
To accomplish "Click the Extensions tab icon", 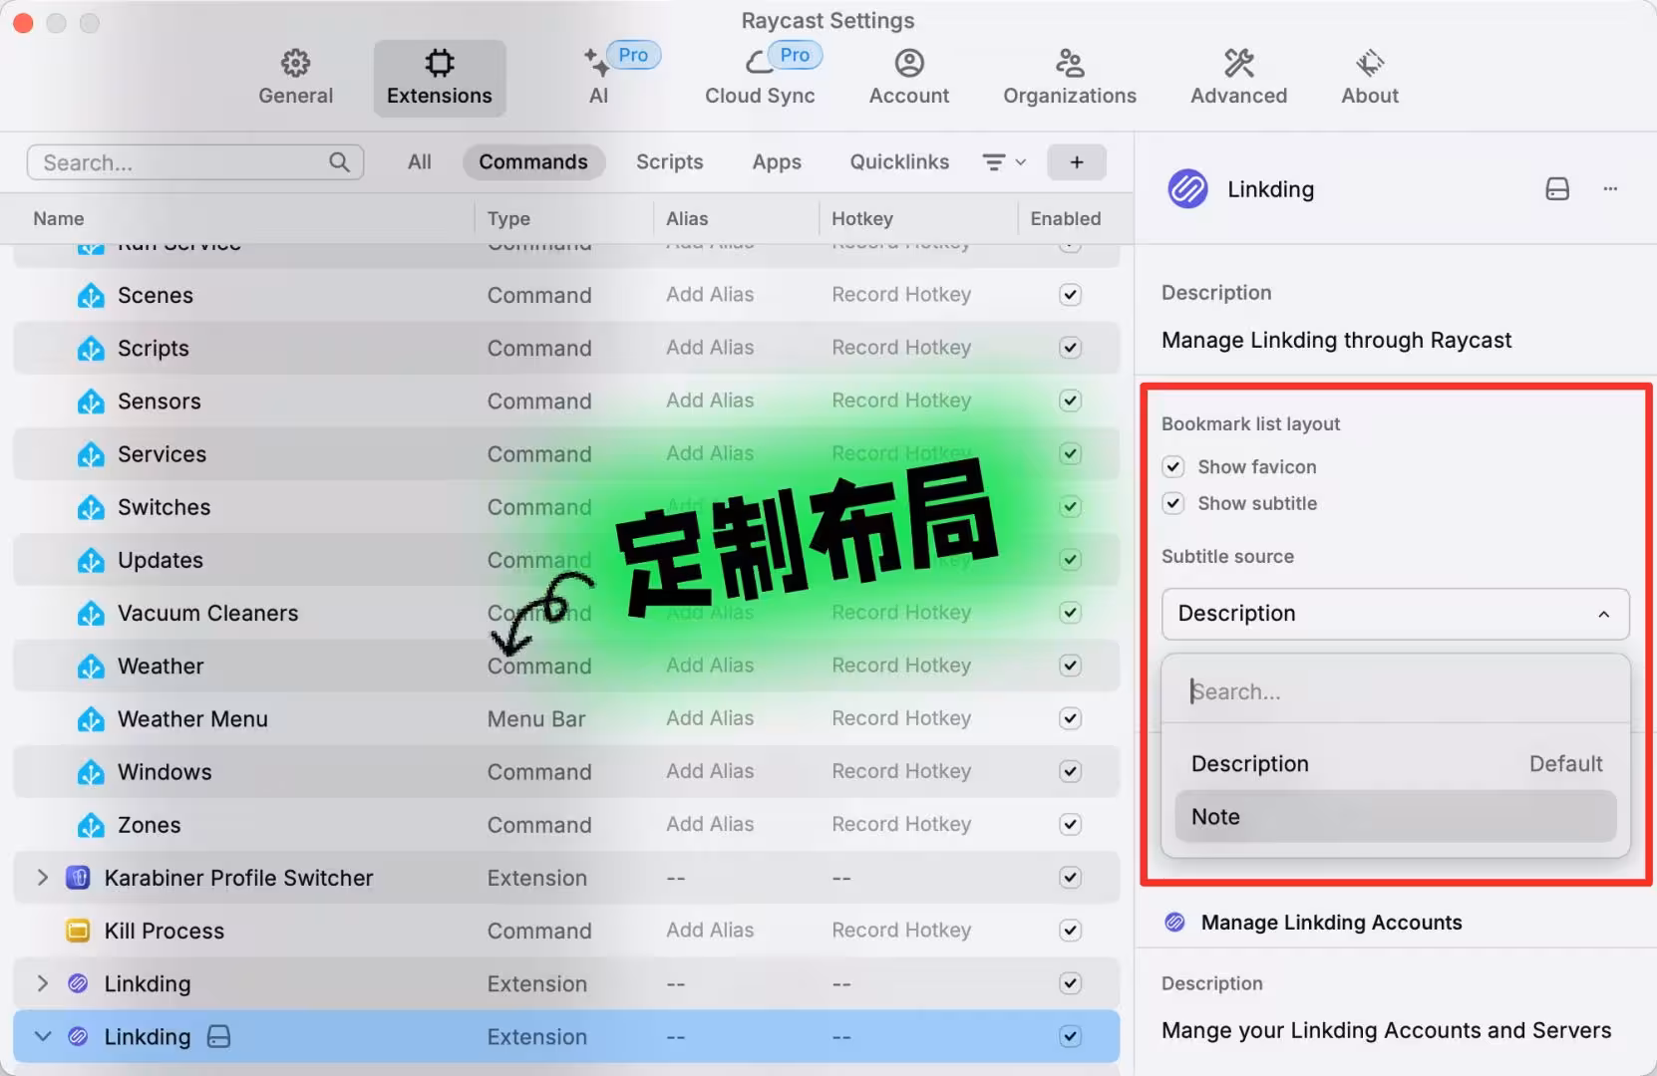I will [x=440, y=63].
